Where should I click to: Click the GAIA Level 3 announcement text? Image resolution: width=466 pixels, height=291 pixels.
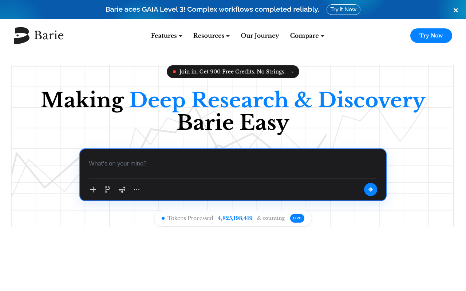(212, 9)
